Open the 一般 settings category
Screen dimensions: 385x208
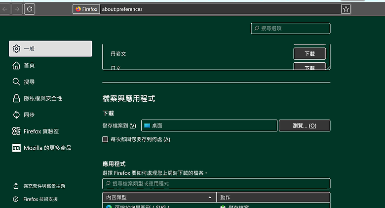(x=50, y=49)
